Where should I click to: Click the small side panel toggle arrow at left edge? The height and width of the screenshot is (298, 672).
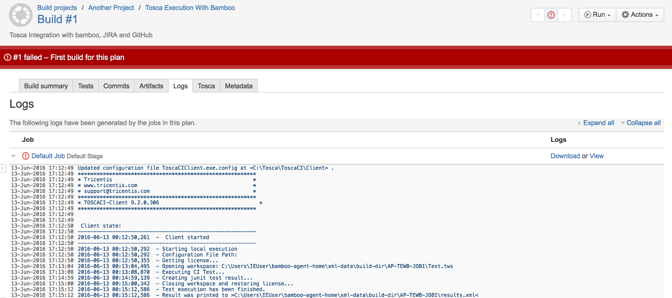click(3, 168)
